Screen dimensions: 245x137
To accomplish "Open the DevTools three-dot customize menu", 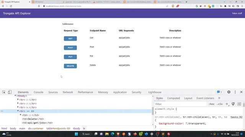I will (235, 92).
